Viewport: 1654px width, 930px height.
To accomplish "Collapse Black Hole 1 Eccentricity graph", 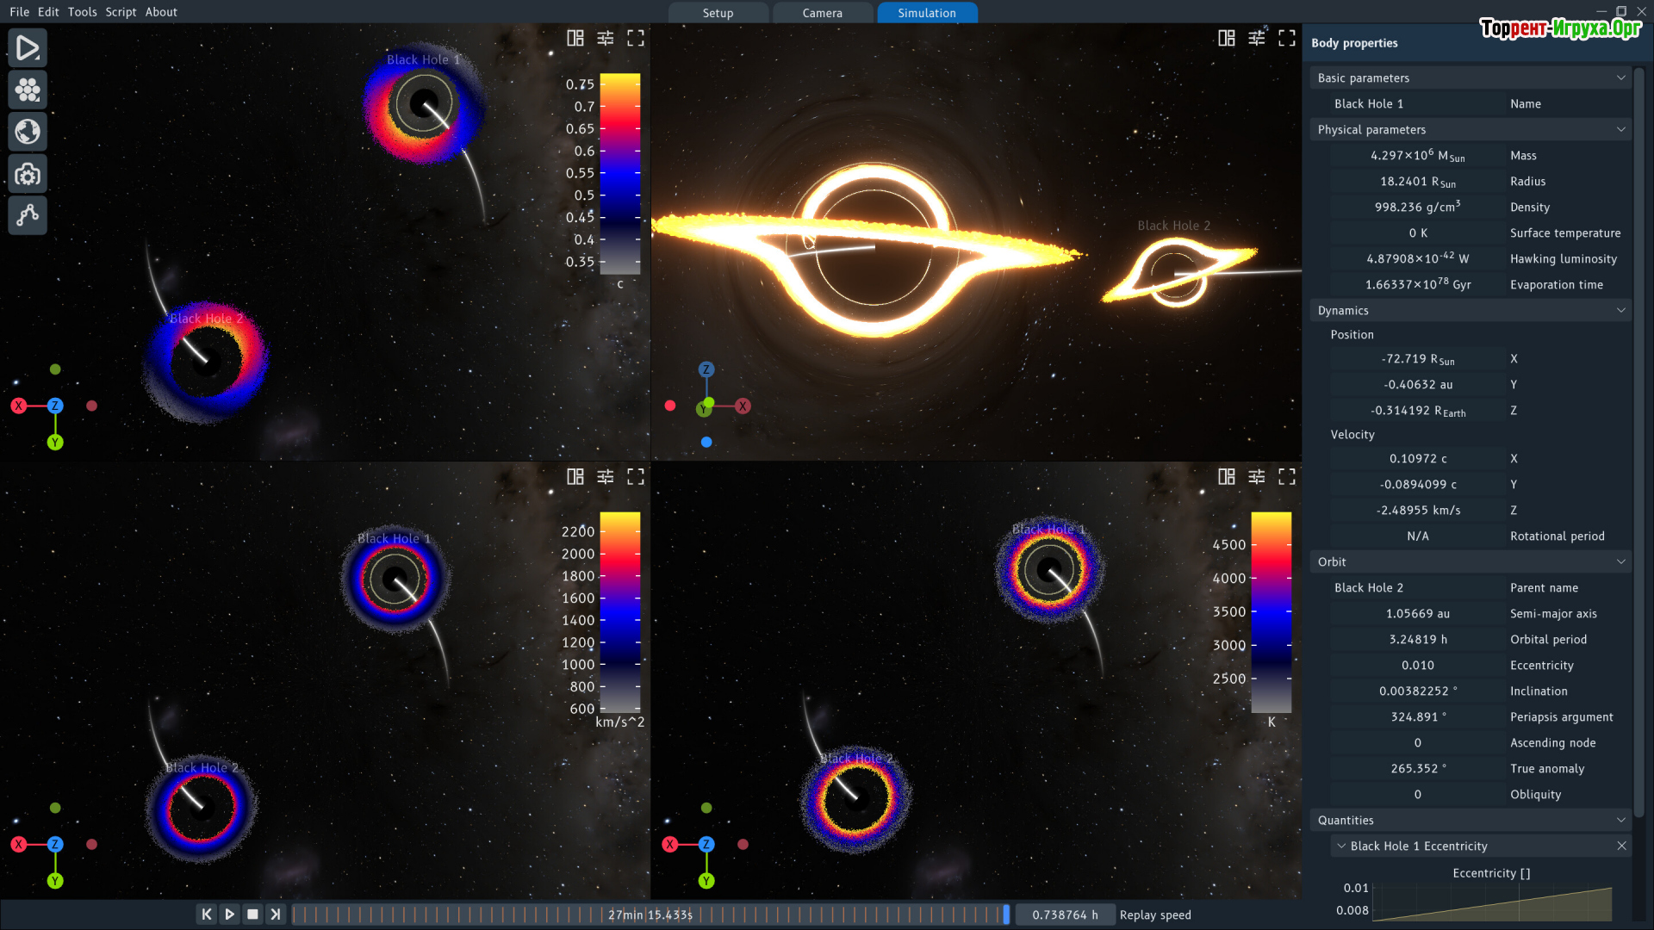I will [1341, 846].
